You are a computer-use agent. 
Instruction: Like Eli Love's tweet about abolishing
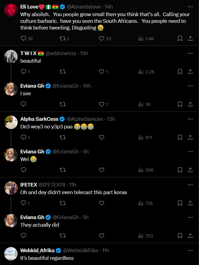click(x=102, y=39)
